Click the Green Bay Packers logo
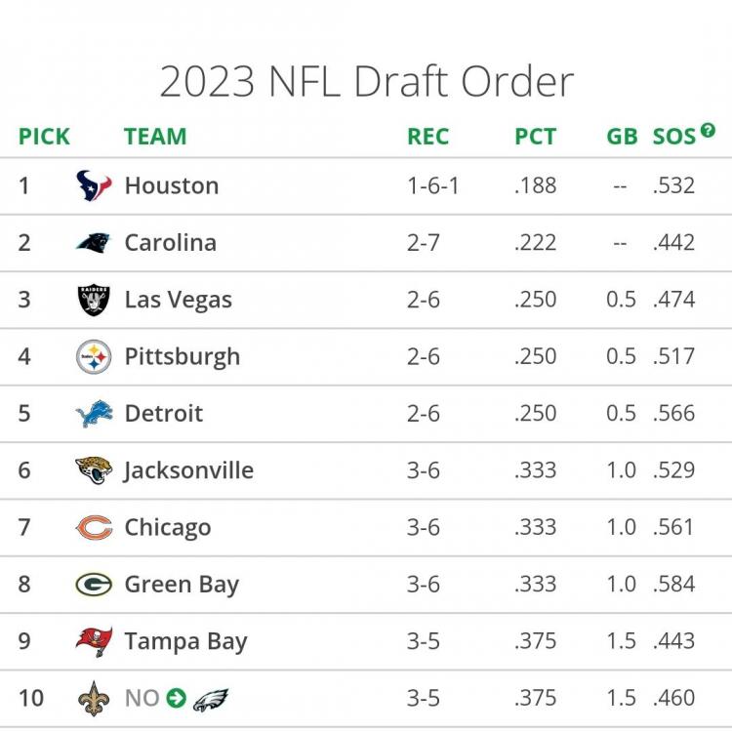732x732 pixels. pos(94,585)
